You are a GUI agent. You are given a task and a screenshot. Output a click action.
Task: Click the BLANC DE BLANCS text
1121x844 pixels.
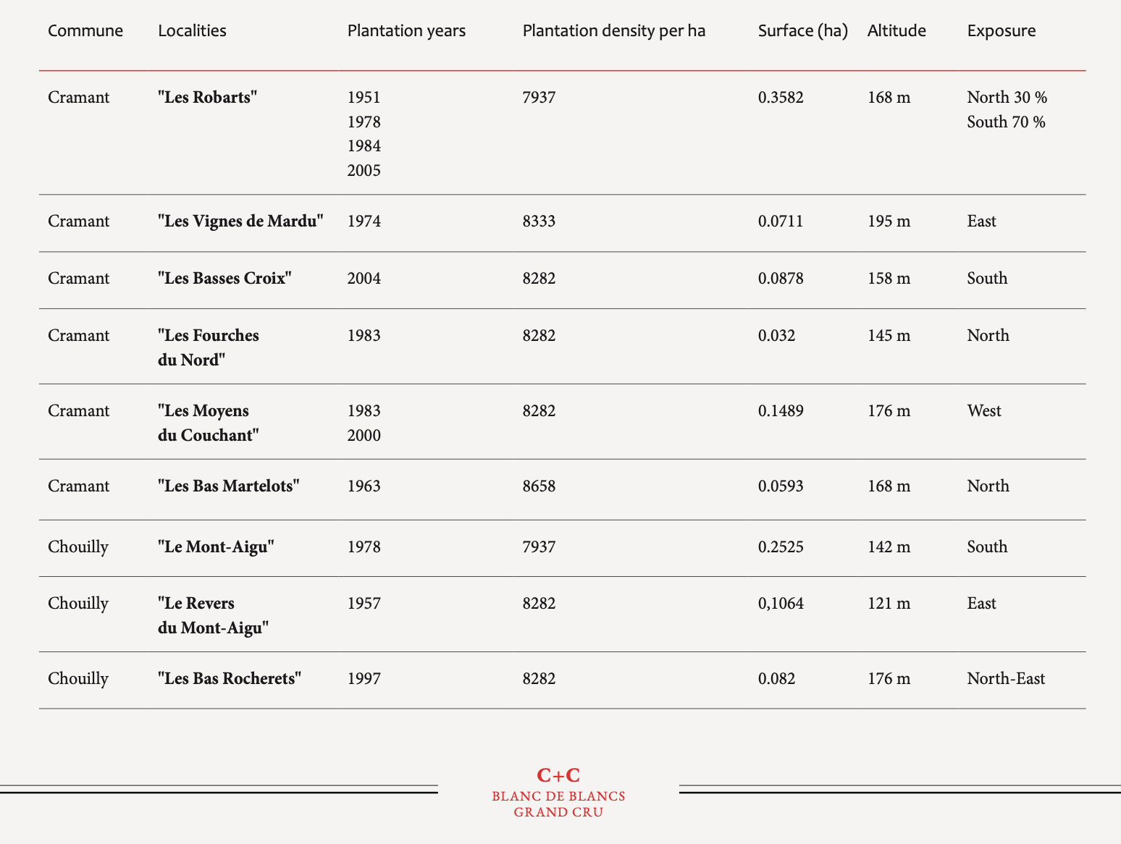(558, 796)
